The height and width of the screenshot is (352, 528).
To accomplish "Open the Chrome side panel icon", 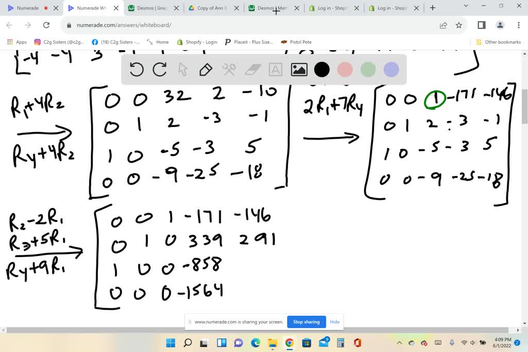I will tap(481, 25).
